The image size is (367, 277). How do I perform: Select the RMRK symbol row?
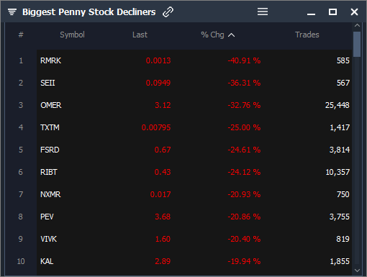click(194, 60)
